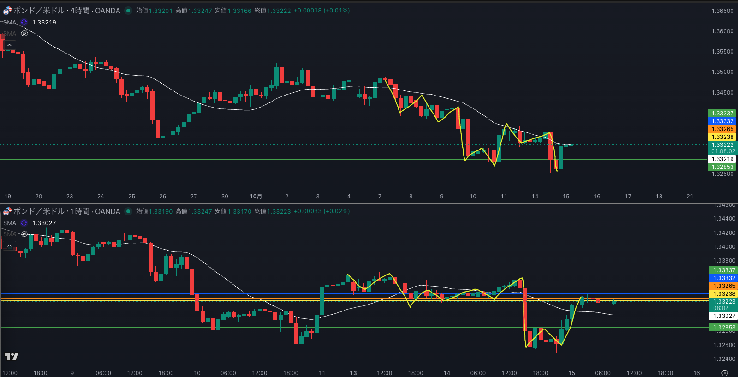Click the TradingView logo in lower chart
This screenshot has height=377, width=738.
point(11,356)
